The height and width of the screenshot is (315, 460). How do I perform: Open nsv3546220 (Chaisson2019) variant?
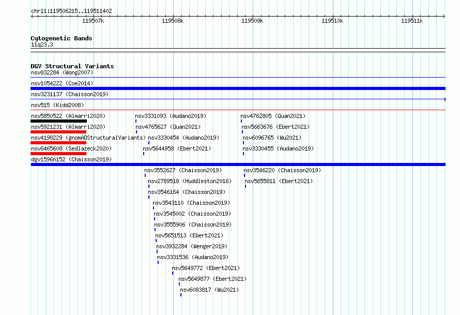pyautogui.click(x=282, y=170)
